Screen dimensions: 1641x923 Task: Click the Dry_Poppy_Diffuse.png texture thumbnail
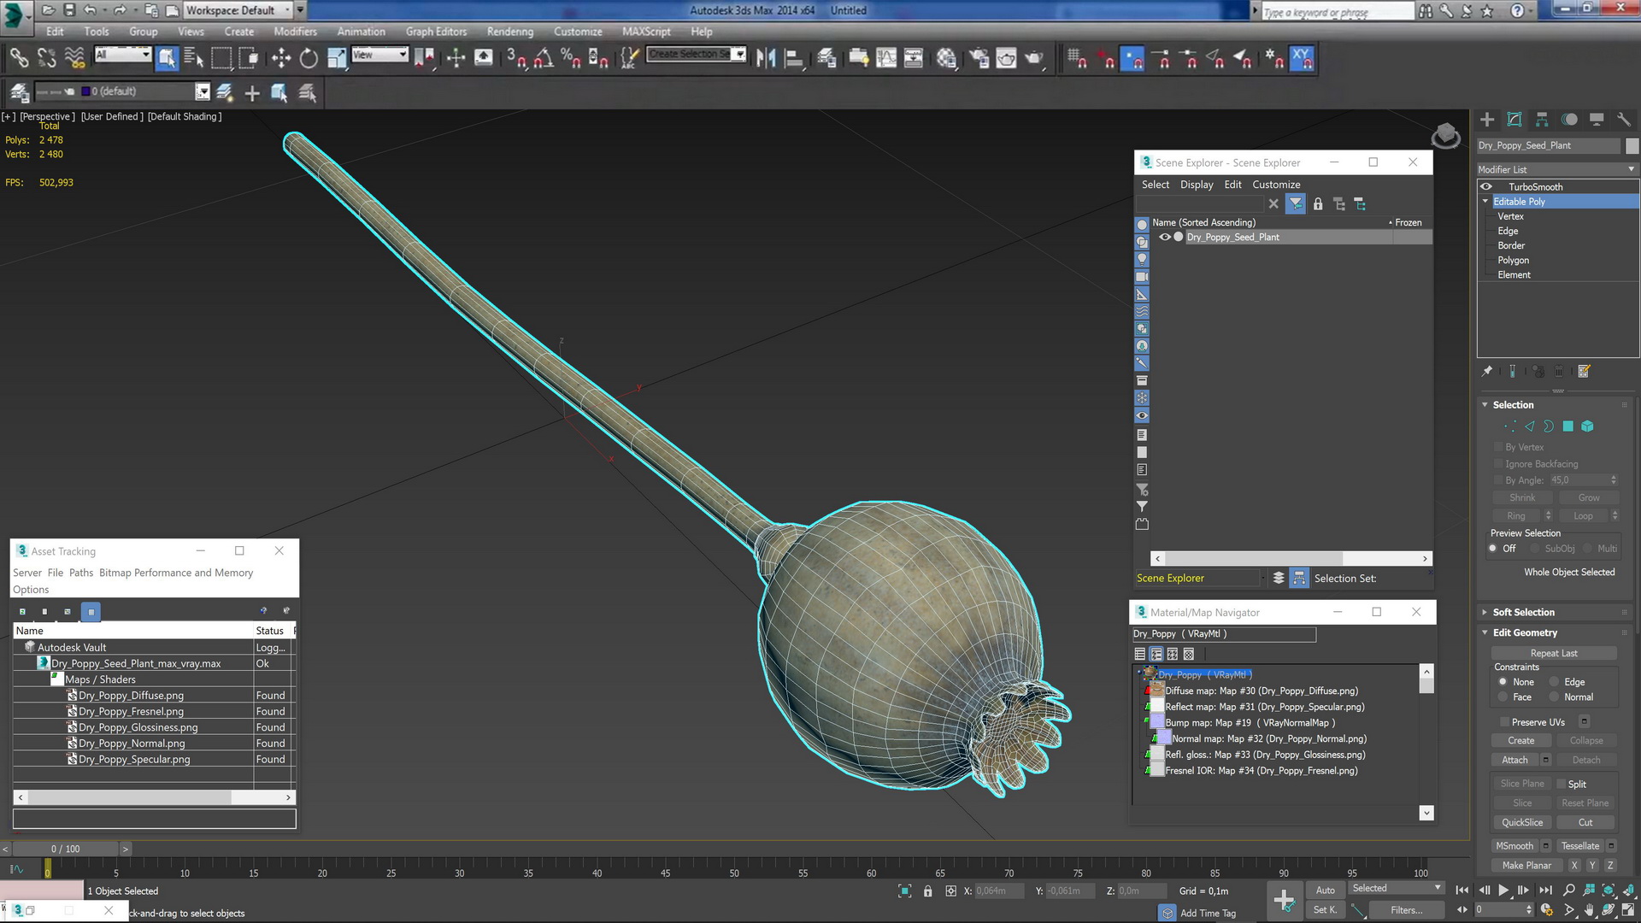click(1160, 690)
